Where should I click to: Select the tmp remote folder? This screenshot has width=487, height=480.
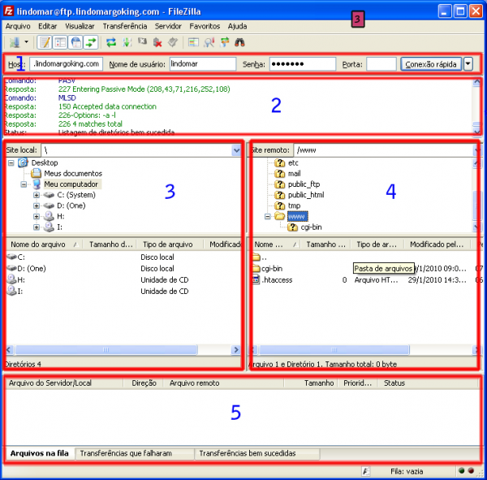[x=294, y=205]
